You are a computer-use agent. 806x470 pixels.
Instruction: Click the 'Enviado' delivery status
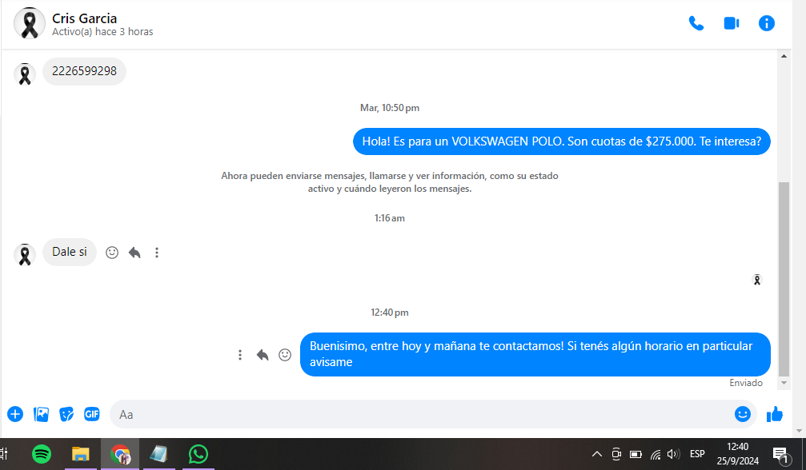coord(746,383)
